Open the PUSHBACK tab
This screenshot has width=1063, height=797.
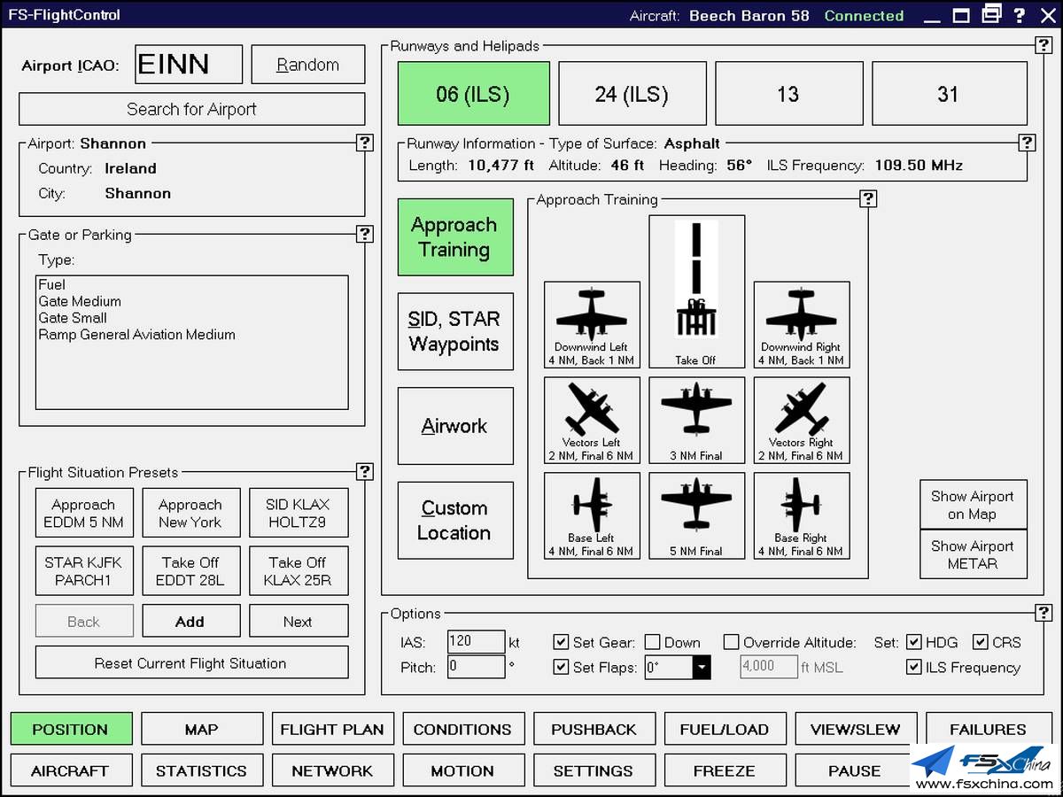click(x=594, y=729)
